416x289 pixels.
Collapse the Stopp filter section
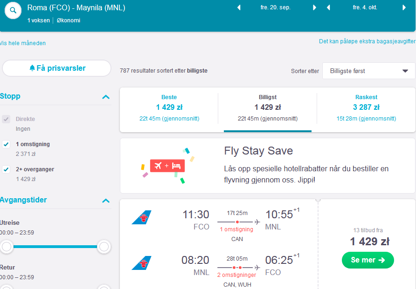(106, 97)
